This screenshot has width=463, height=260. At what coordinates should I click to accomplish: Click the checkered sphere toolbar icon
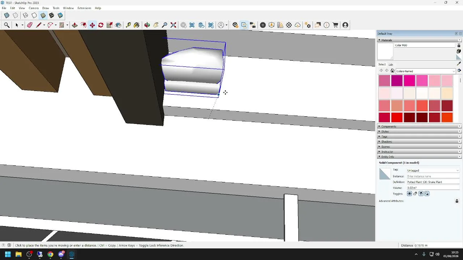coord(289,25)
